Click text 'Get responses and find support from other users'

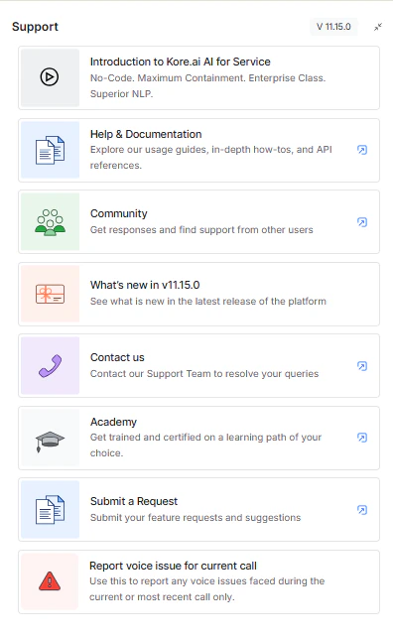tap(201, 230)
